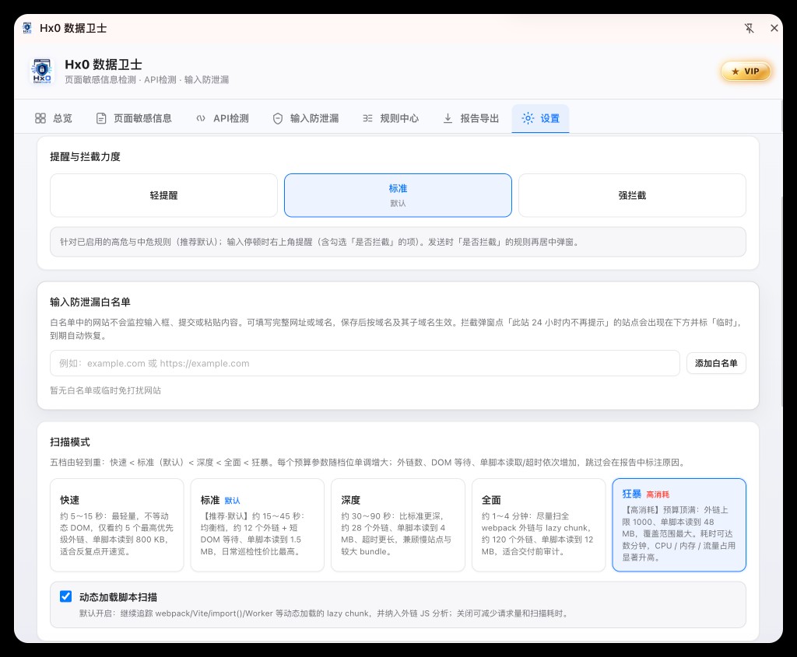This screenshot has height=657, width=797.
Task: Click the scan tiers description starting 五档由轻到重
Action: [369, 463]
